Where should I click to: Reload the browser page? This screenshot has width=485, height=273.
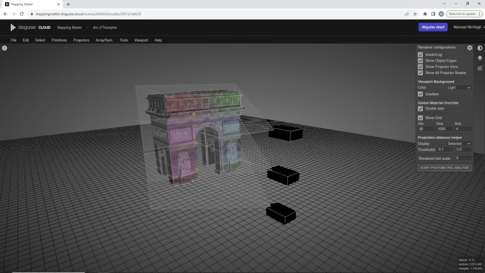22,14
